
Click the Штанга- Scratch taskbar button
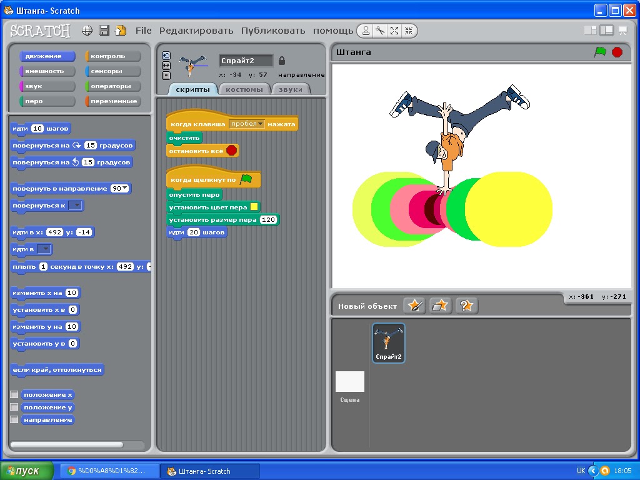(210, 471)
